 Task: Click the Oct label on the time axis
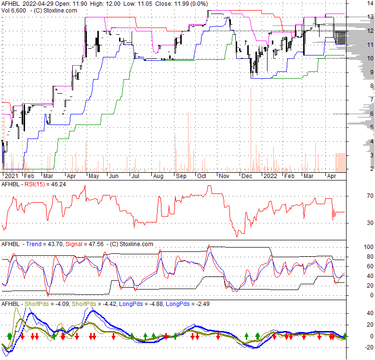[x=201, y=176]
